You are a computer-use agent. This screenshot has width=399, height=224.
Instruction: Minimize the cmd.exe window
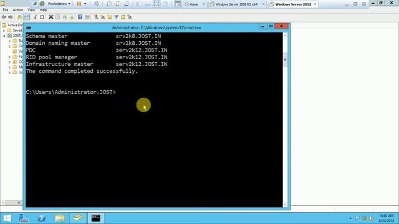coord(263,26)
